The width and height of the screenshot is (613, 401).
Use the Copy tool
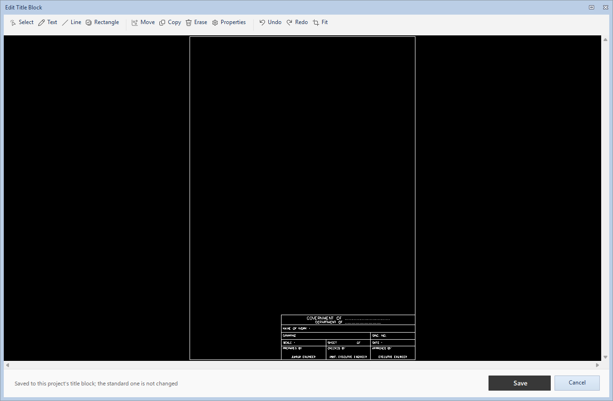coord(170,22)
